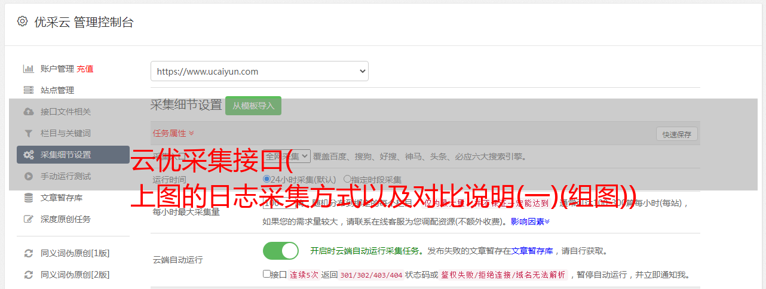This screenshot has width=766, height=289.
Task: Open 栏目与关键词 via its filter icon
Action: [28, 133]
